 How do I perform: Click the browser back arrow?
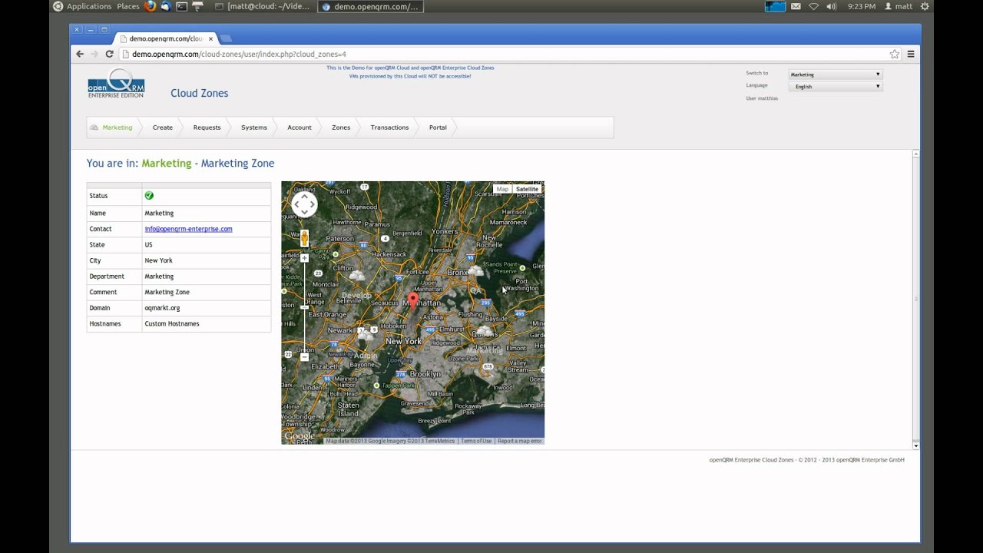tap(80, 54)
